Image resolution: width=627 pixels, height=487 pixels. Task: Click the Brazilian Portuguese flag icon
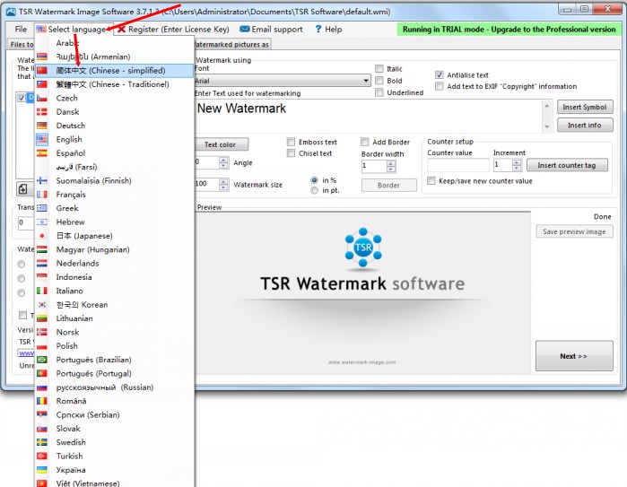pyautogui.click(x=42, y=360)
